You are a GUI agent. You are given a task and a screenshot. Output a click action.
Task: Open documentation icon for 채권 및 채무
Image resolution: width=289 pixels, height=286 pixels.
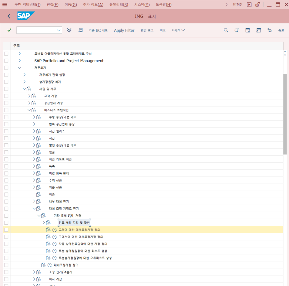tap(29, 89)
